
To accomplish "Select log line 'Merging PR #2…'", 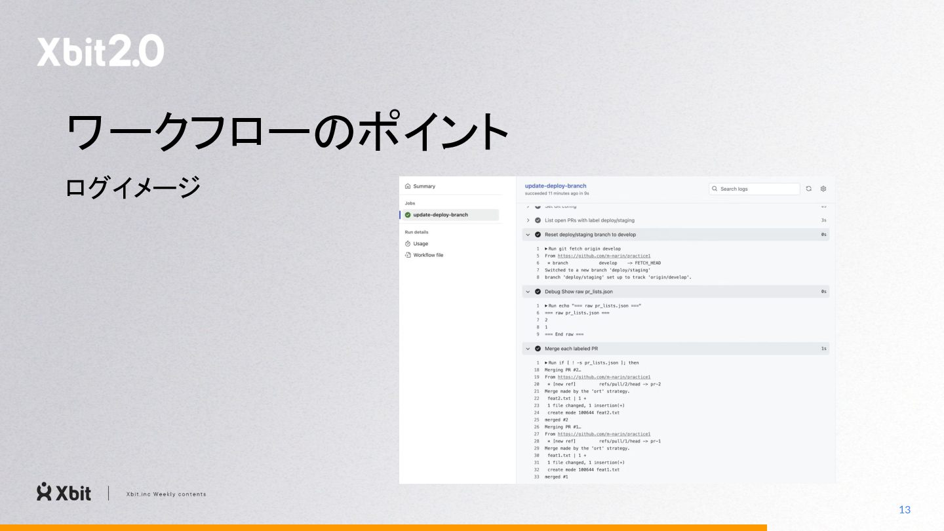I will [562, 370].
